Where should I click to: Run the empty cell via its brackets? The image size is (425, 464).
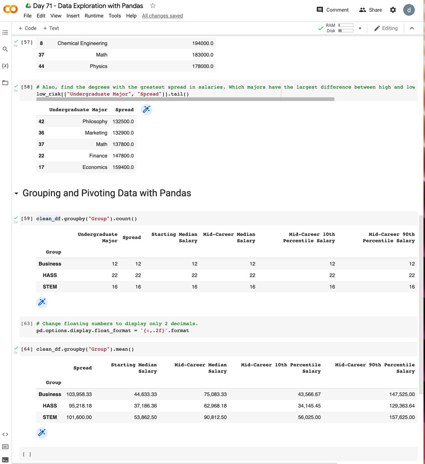point(27,454)
